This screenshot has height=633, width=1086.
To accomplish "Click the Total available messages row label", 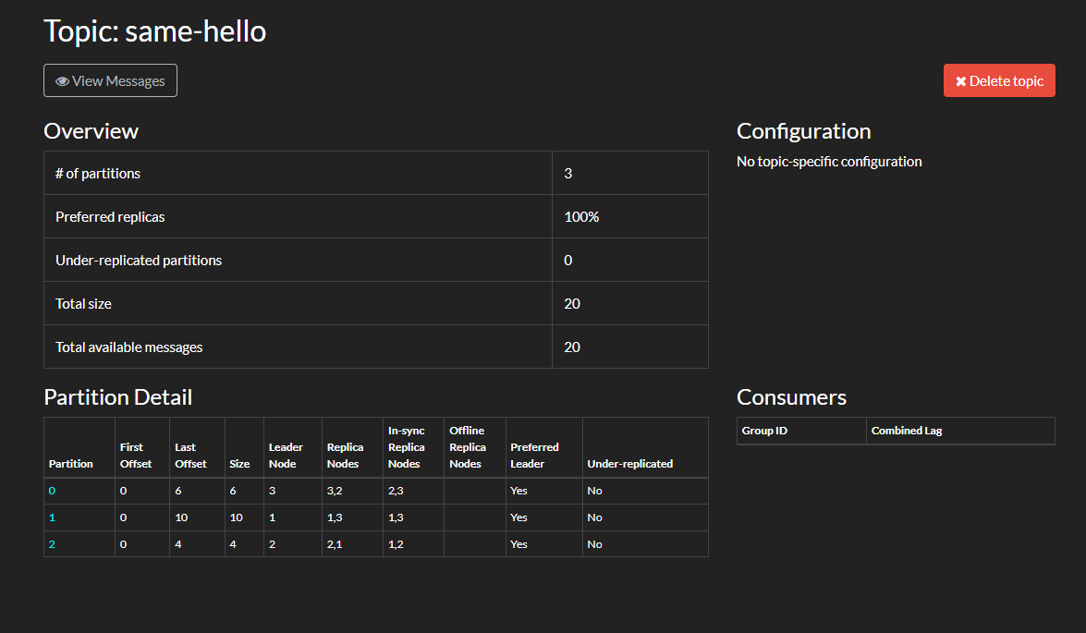I will click(x=128, y=347).
